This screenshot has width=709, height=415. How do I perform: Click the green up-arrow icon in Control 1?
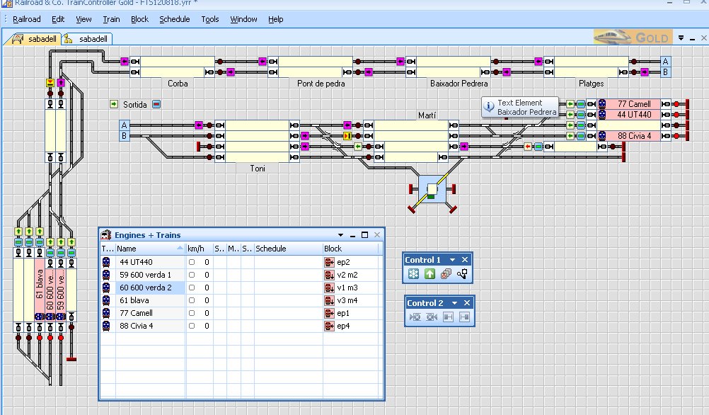(430, 274)
